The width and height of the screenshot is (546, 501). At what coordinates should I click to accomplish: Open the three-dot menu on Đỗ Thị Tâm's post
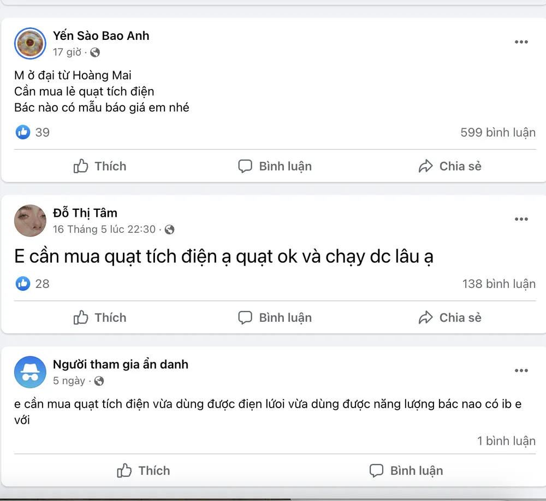tap(521, 219)
